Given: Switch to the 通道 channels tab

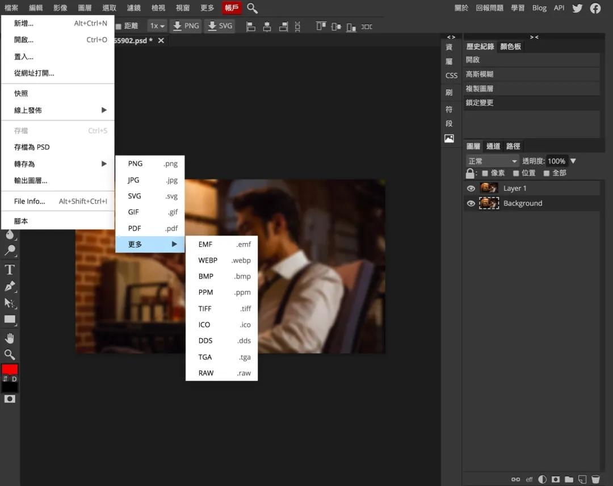Looking at the screenshot, I should pyautogui.click(x=493, y=146).
